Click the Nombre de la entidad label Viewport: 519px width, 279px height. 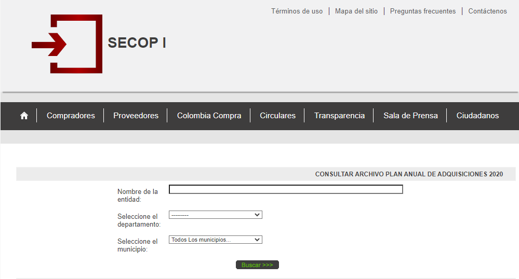point(138,196)
